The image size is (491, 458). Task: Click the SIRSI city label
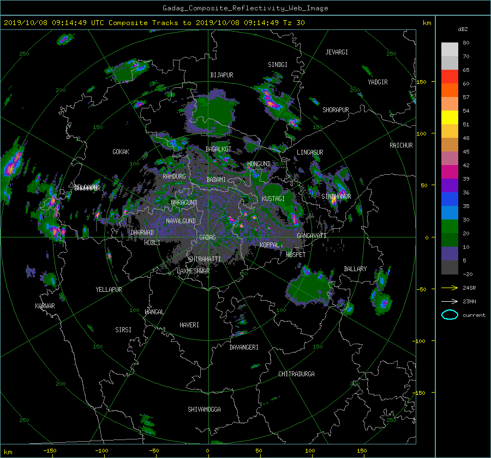point(123,330)
